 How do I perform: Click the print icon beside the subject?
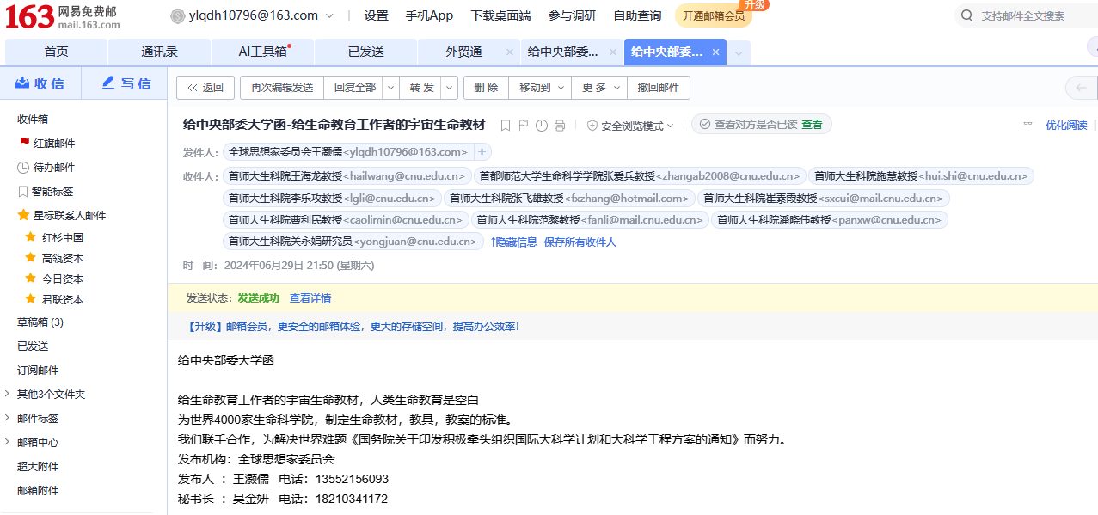(x=560, y=126)
